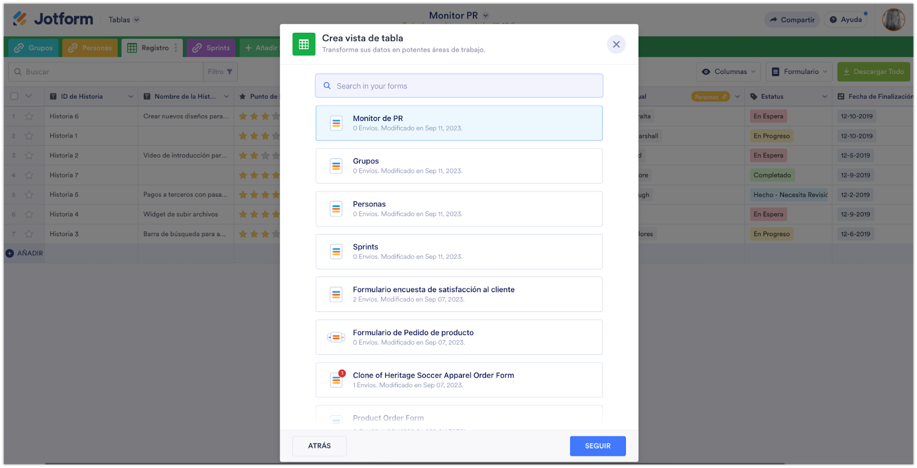Click the ATRÁS button

[x=319, y=446]
